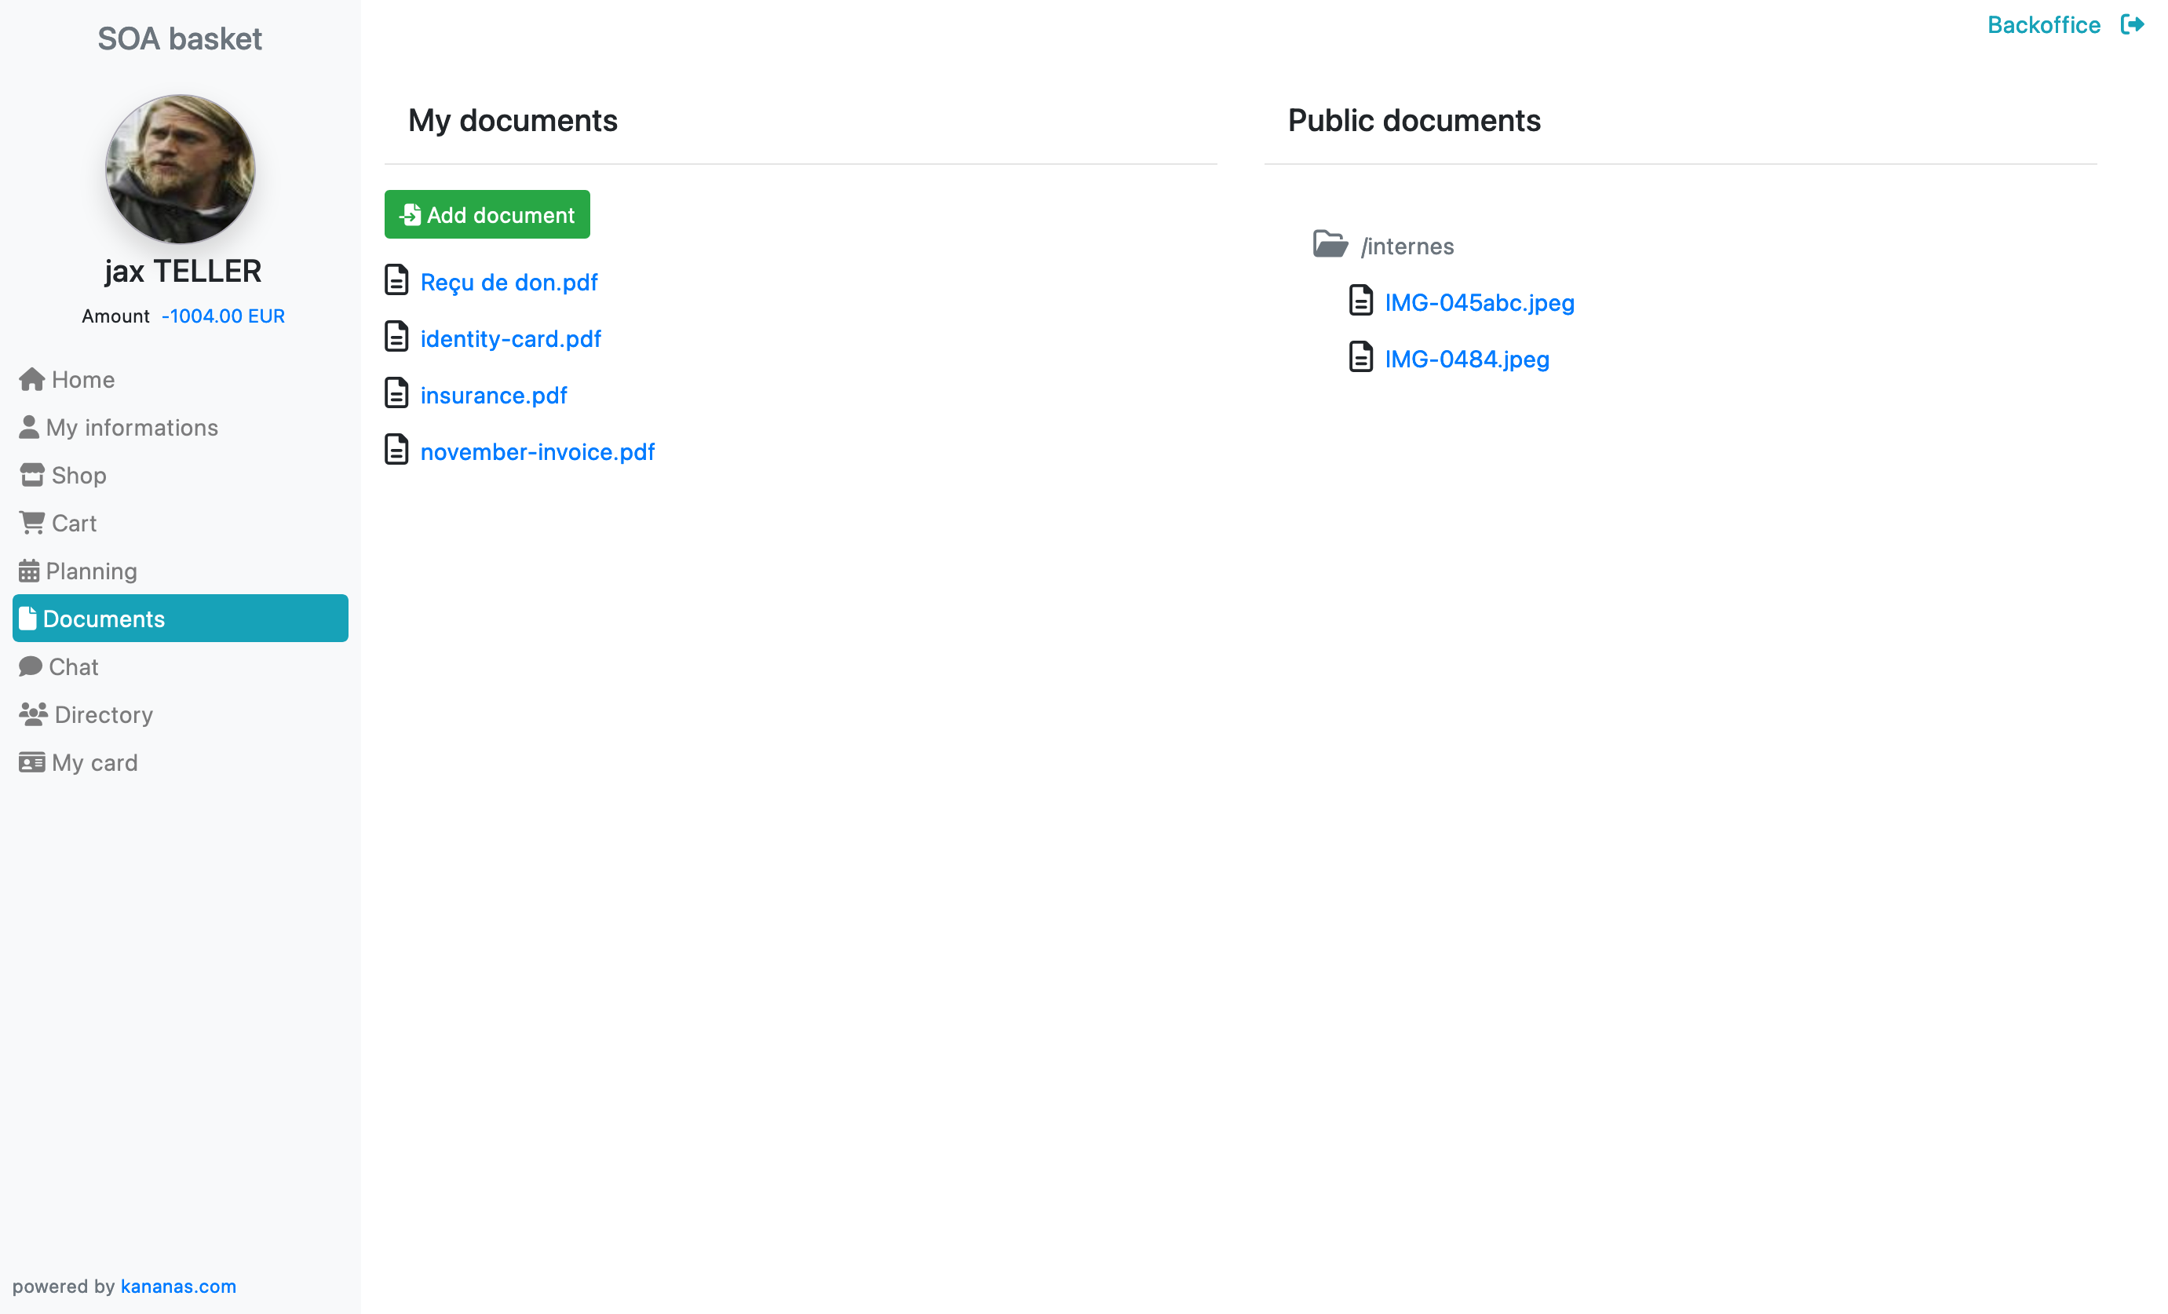Click the My informations person icon
The width and height of the screenshot is (2168, 1314).
coord(29,427)
